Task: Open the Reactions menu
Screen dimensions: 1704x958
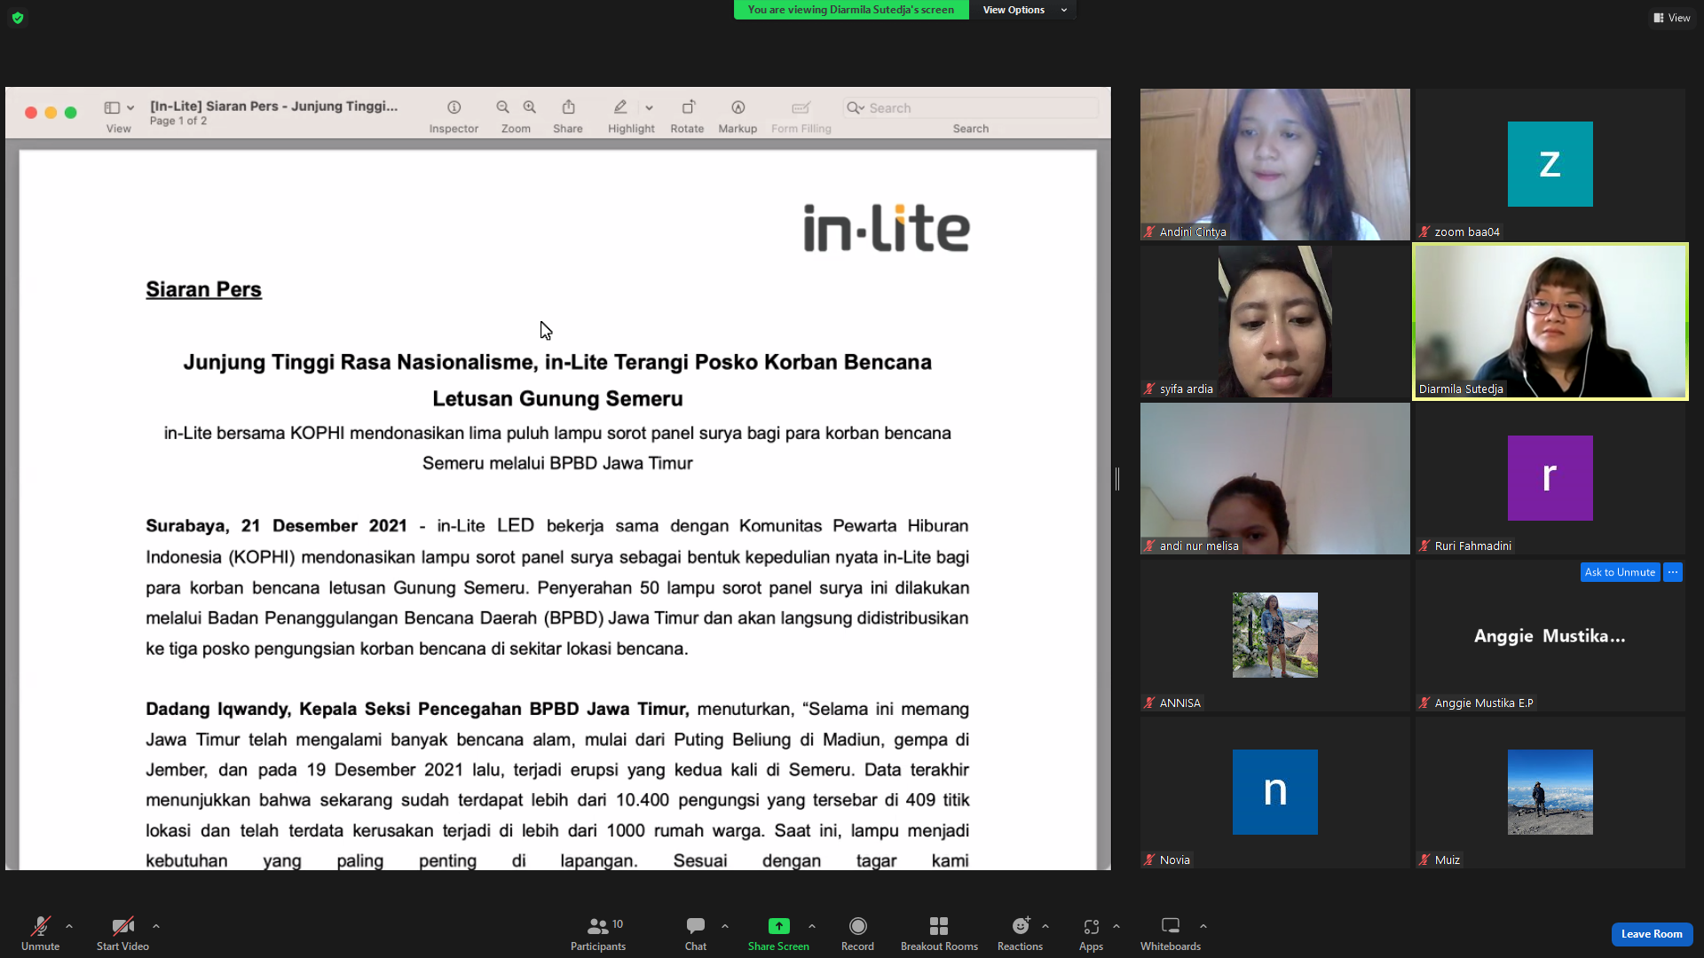Action: [x=1020, y=933]
